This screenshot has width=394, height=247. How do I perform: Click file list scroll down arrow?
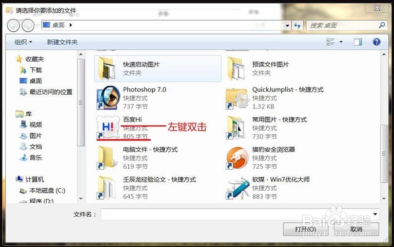384,199
